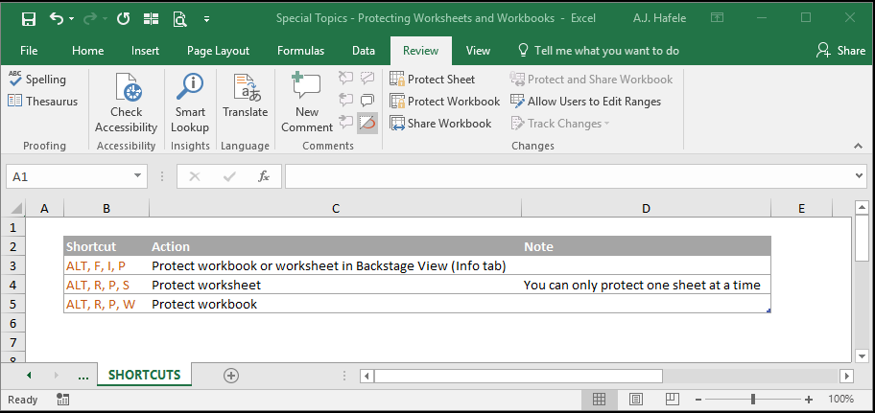Screen dimensions: 875x413
Task: Select row 4 header
Action: (14, 286)
